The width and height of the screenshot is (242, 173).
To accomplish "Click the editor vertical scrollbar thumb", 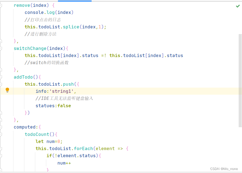I will point(240,80).
